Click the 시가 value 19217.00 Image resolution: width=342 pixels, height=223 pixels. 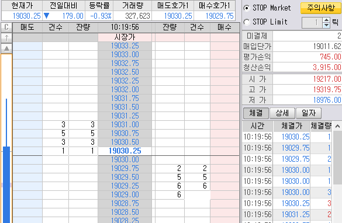[327, 79]
